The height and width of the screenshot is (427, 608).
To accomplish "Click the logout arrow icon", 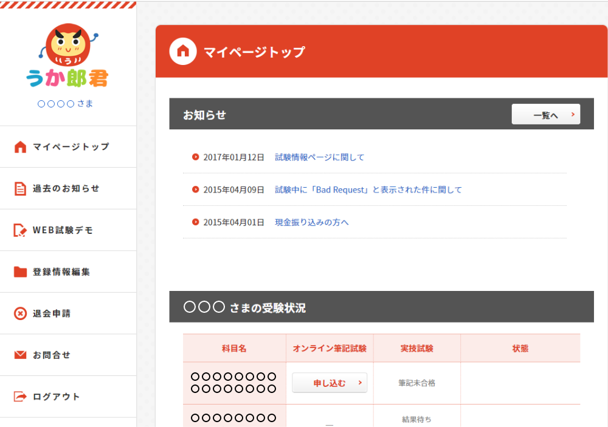I will (21, 397).
